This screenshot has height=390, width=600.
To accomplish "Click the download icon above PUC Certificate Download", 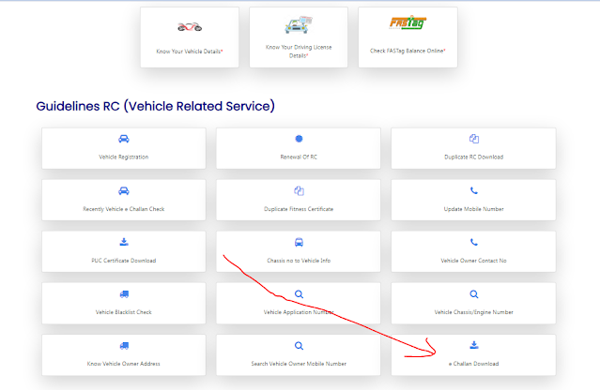I will [124, 242].
